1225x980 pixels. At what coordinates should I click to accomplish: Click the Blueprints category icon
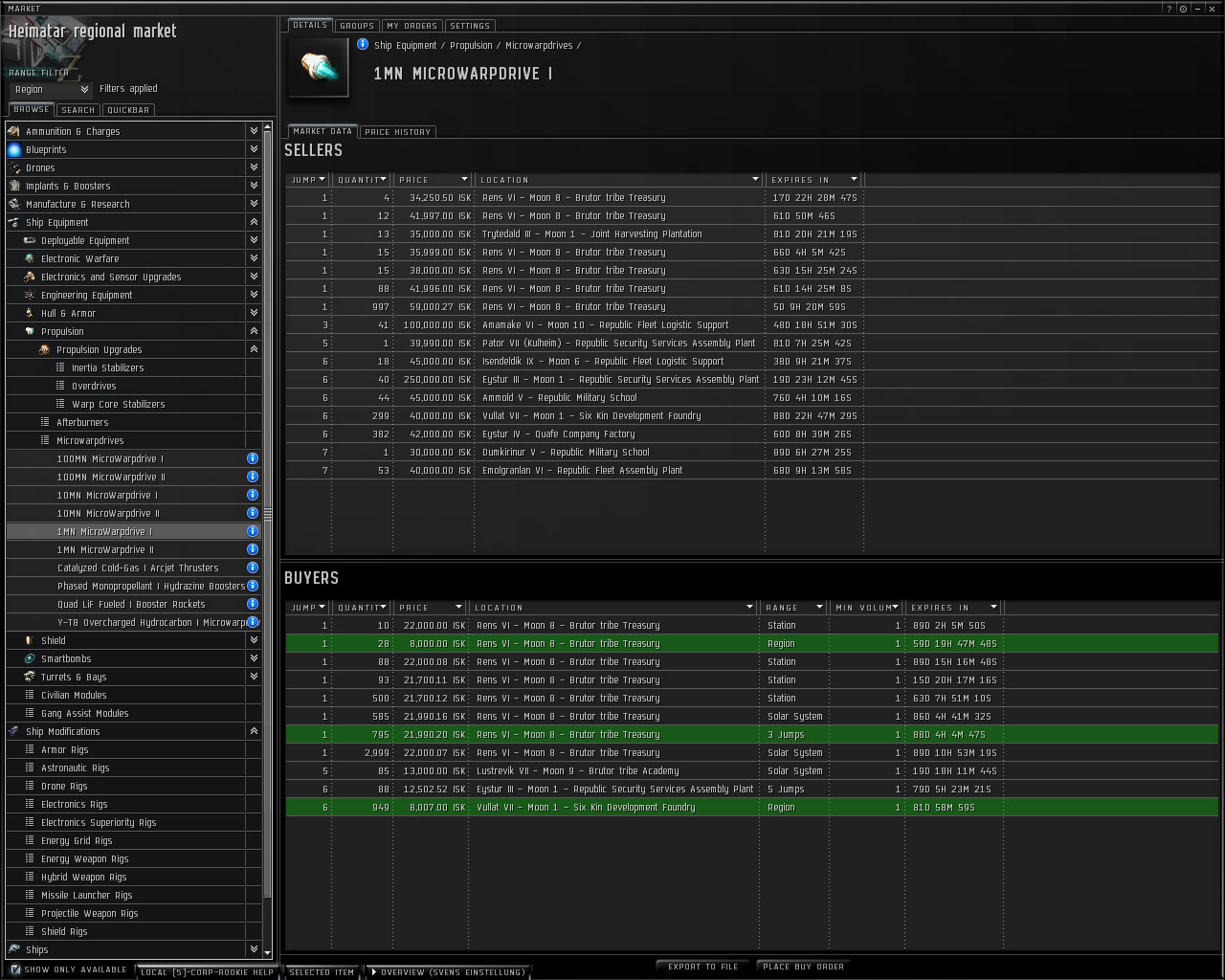14,149
